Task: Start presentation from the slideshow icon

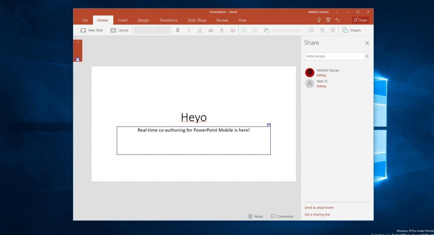Action: coord(328,20)
